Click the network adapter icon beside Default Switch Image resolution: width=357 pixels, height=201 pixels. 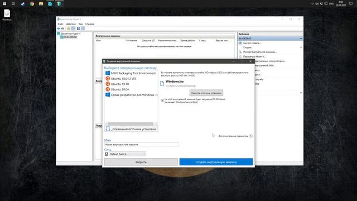pos(107,154)
